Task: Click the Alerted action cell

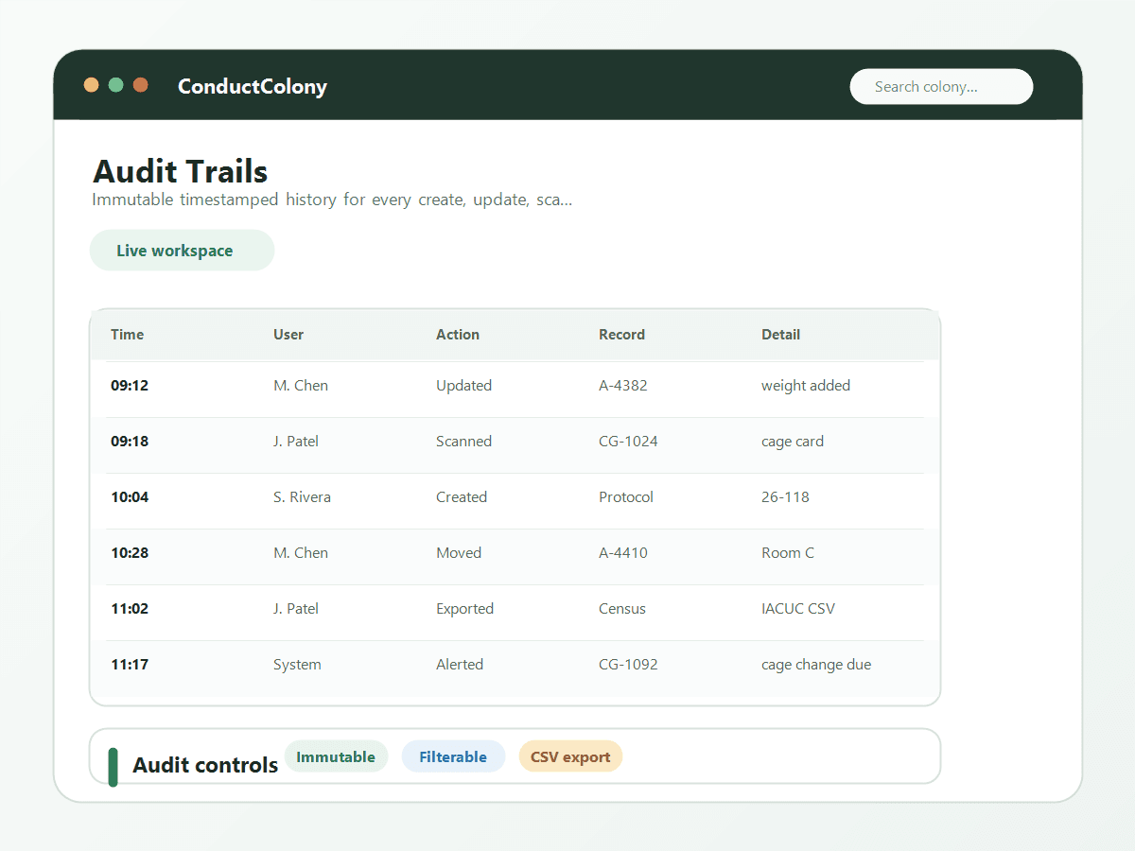Action: [x=460, y=665]
